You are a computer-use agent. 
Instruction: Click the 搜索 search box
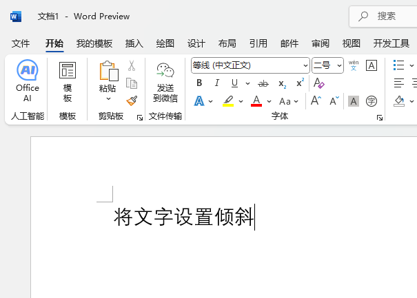[383, 17]
